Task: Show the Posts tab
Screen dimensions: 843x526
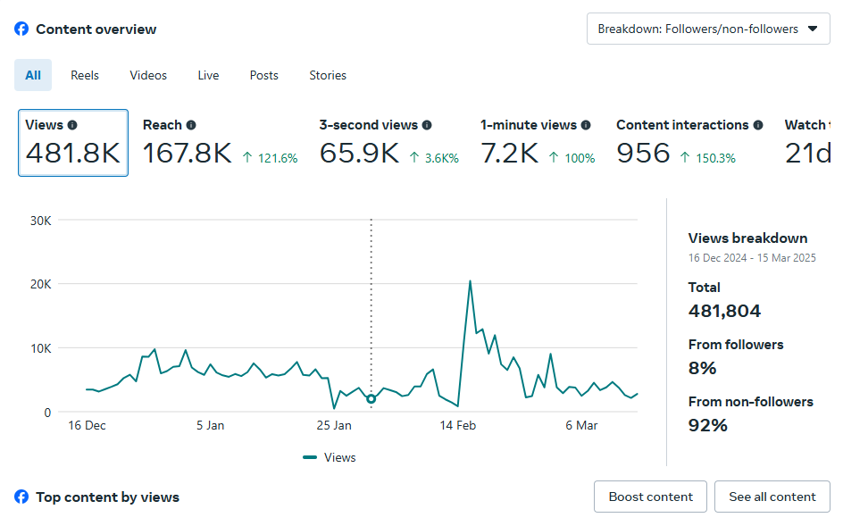Action: tap(263, 76)
